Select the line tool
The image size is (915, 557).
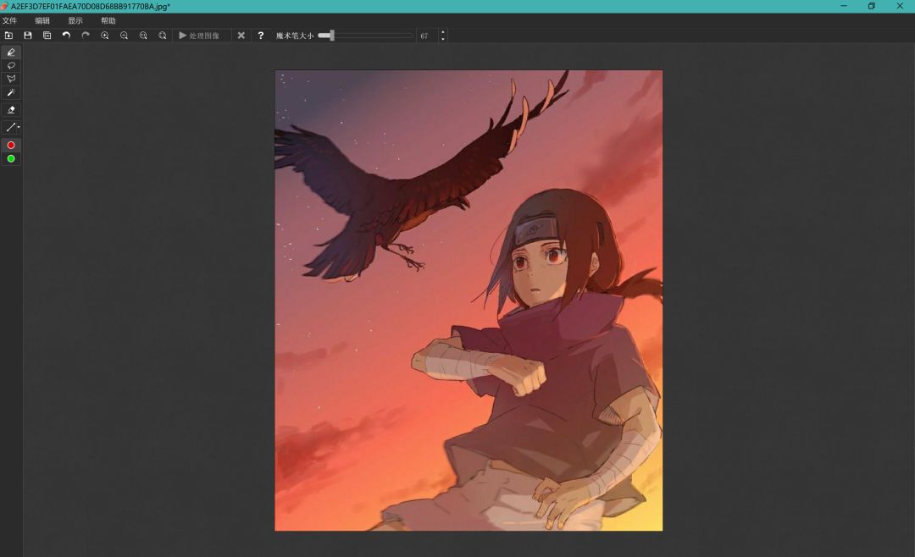click(x=10, y=127)
